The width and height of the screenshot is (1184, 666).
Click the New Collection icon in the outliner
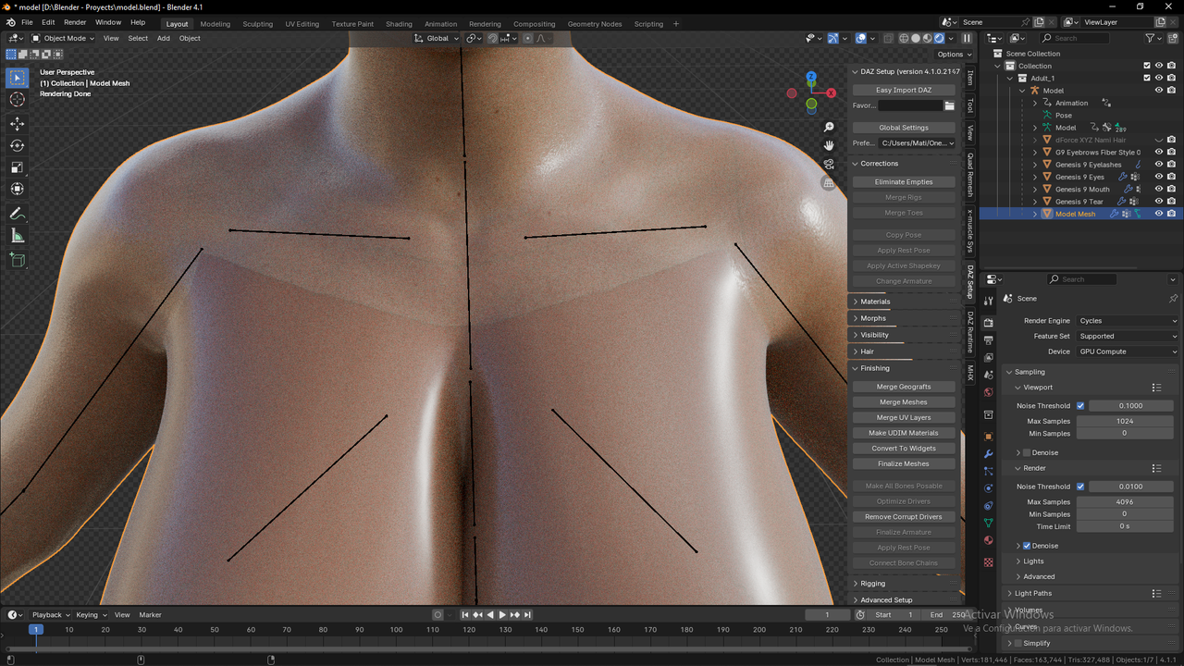(1175, 38)
